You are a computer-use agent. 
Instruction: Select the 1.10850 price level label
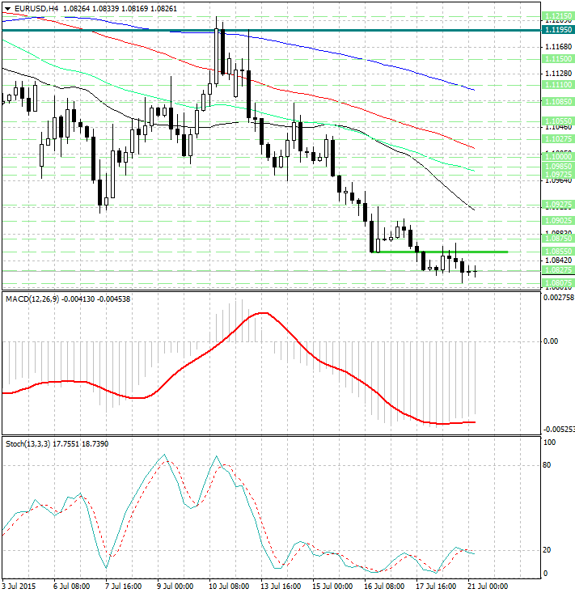(x=558, y=101)
